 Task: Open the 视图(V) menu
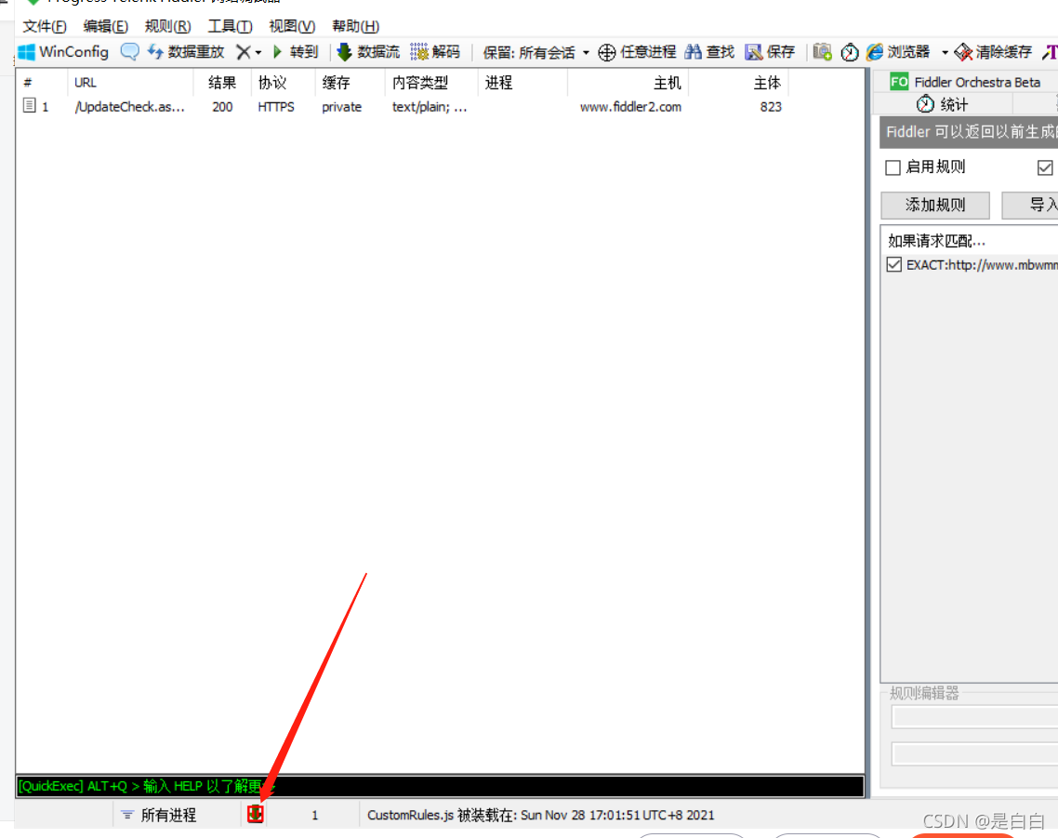click(x=292, y=26)
